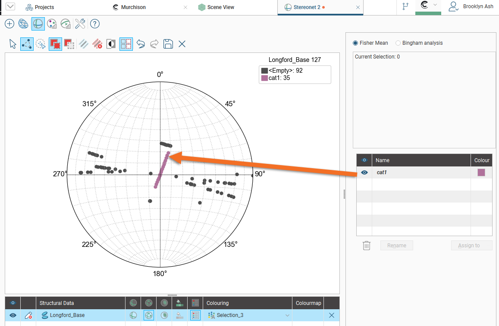Select the wireframe globe stereonet type icon
Viewport: 499px width, 326px height.
pos(23,24)
